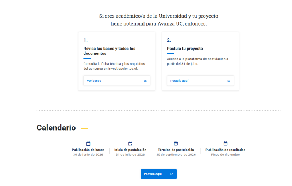Select heading 'Revisa las bases y todos los documentos'

pos(109,51)
